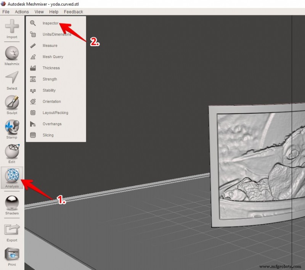Click the Orientation icon
Viewport: 305px width, 270px height.
point(33,101)
